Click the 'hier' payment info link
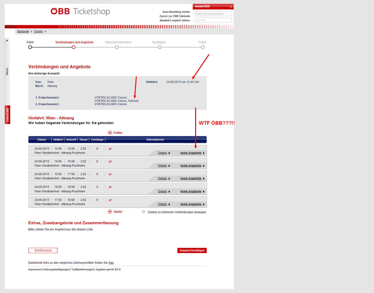 click(111, 263)
